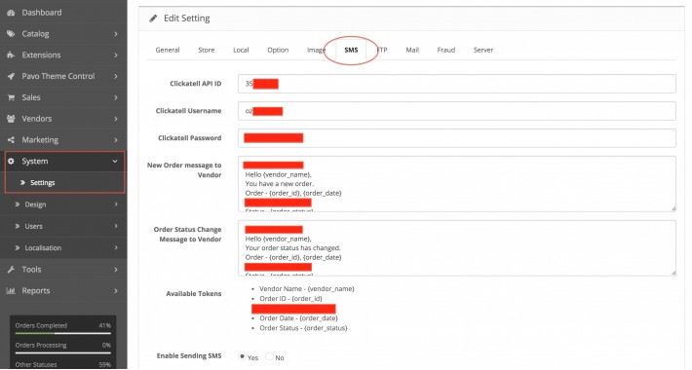Click the Vendors people icon
692x370 pixels.
(x=11, y=119)
